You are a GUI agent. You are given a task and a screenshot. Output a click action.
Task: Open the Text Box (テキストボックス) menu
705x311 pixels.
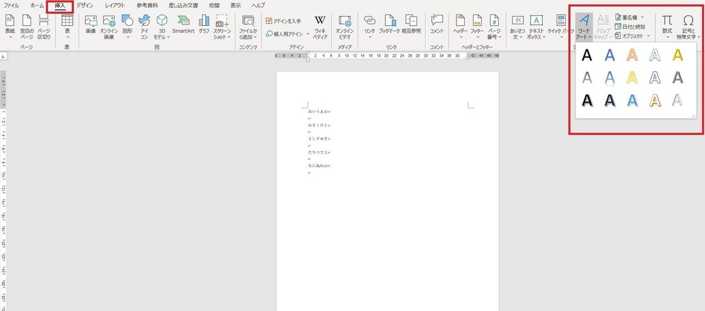pos(536,27)
